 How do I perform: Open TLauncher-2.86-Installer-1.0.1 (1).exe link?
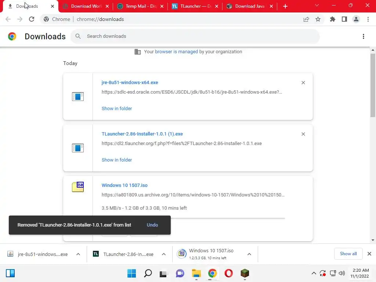coord(142,134)
